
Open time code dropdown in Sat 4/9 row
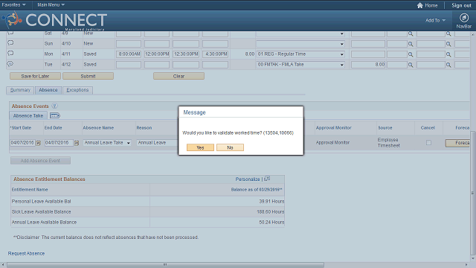point(300,33)
